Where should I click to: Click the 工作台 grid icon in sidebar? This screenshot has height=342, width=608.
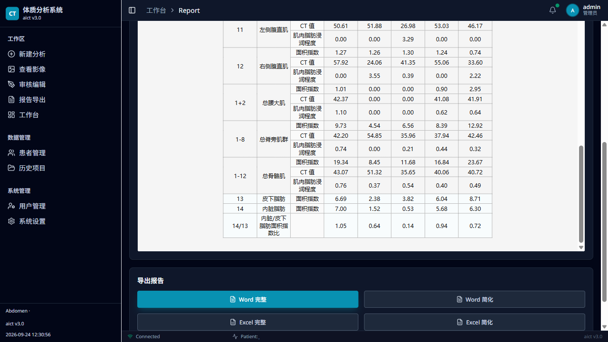coord(11,115)
